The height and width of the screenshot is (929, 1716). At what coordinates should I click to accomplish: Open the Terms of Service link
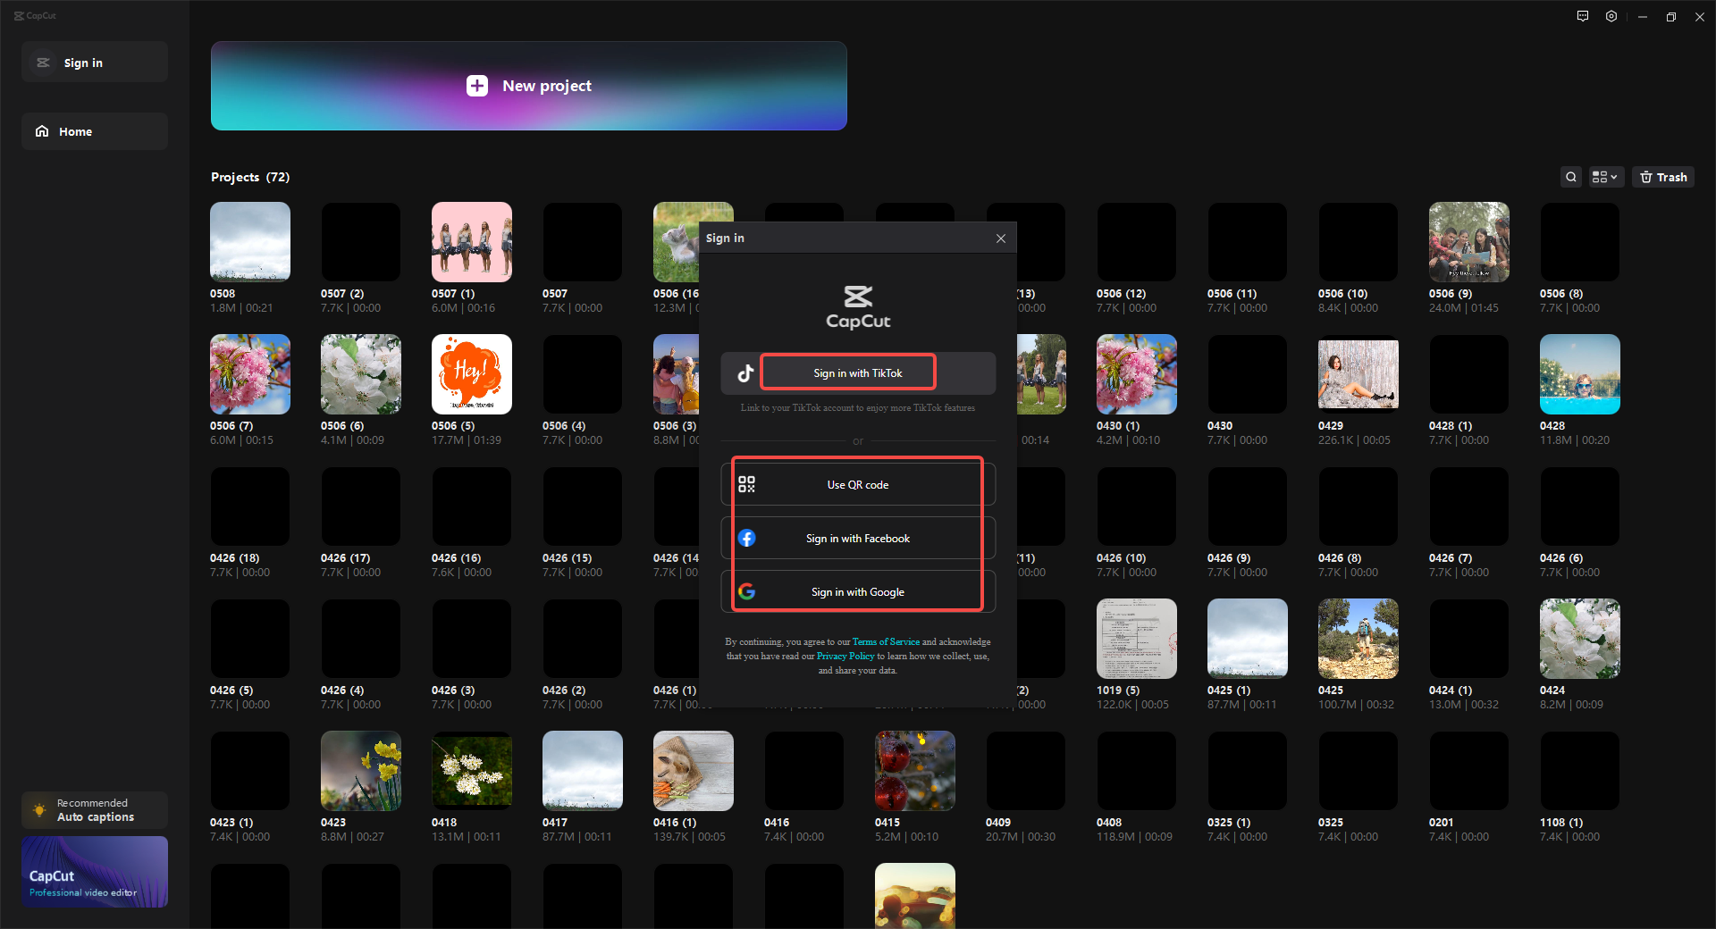click(x=886, y=641)
